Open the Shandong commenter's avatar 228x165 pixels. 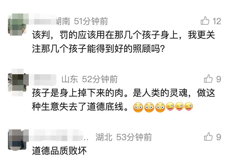coord(17,82)
